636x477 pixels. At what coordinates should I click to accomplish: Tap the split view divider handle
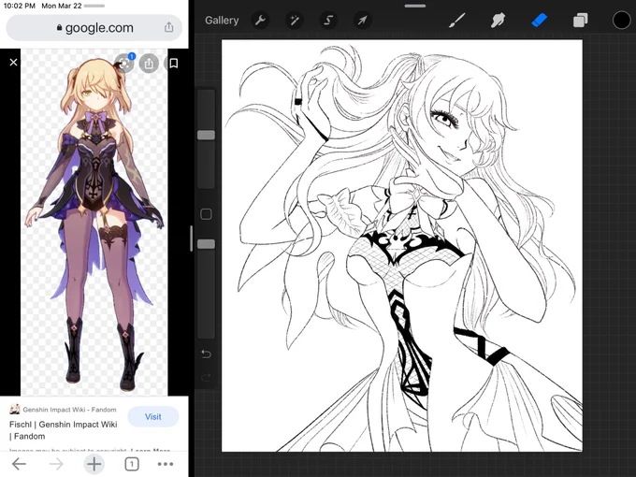click(192, 238)
